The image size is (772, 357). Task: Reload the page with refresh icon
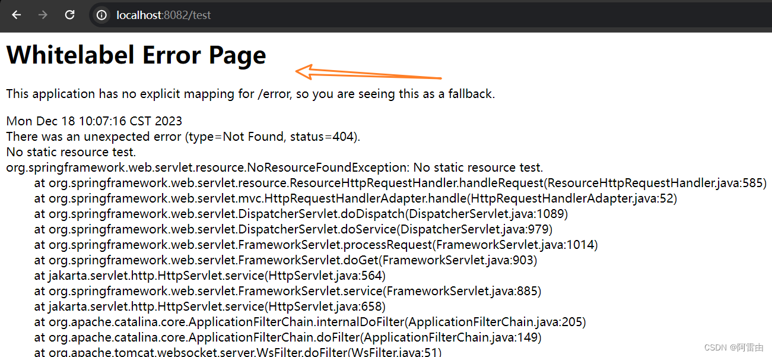coord(69,15)
